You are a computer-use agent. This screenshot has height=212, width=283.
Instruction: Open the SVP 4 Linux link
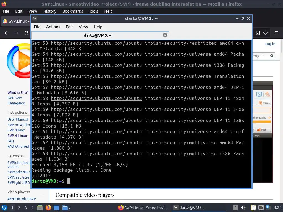pos(17,136)
